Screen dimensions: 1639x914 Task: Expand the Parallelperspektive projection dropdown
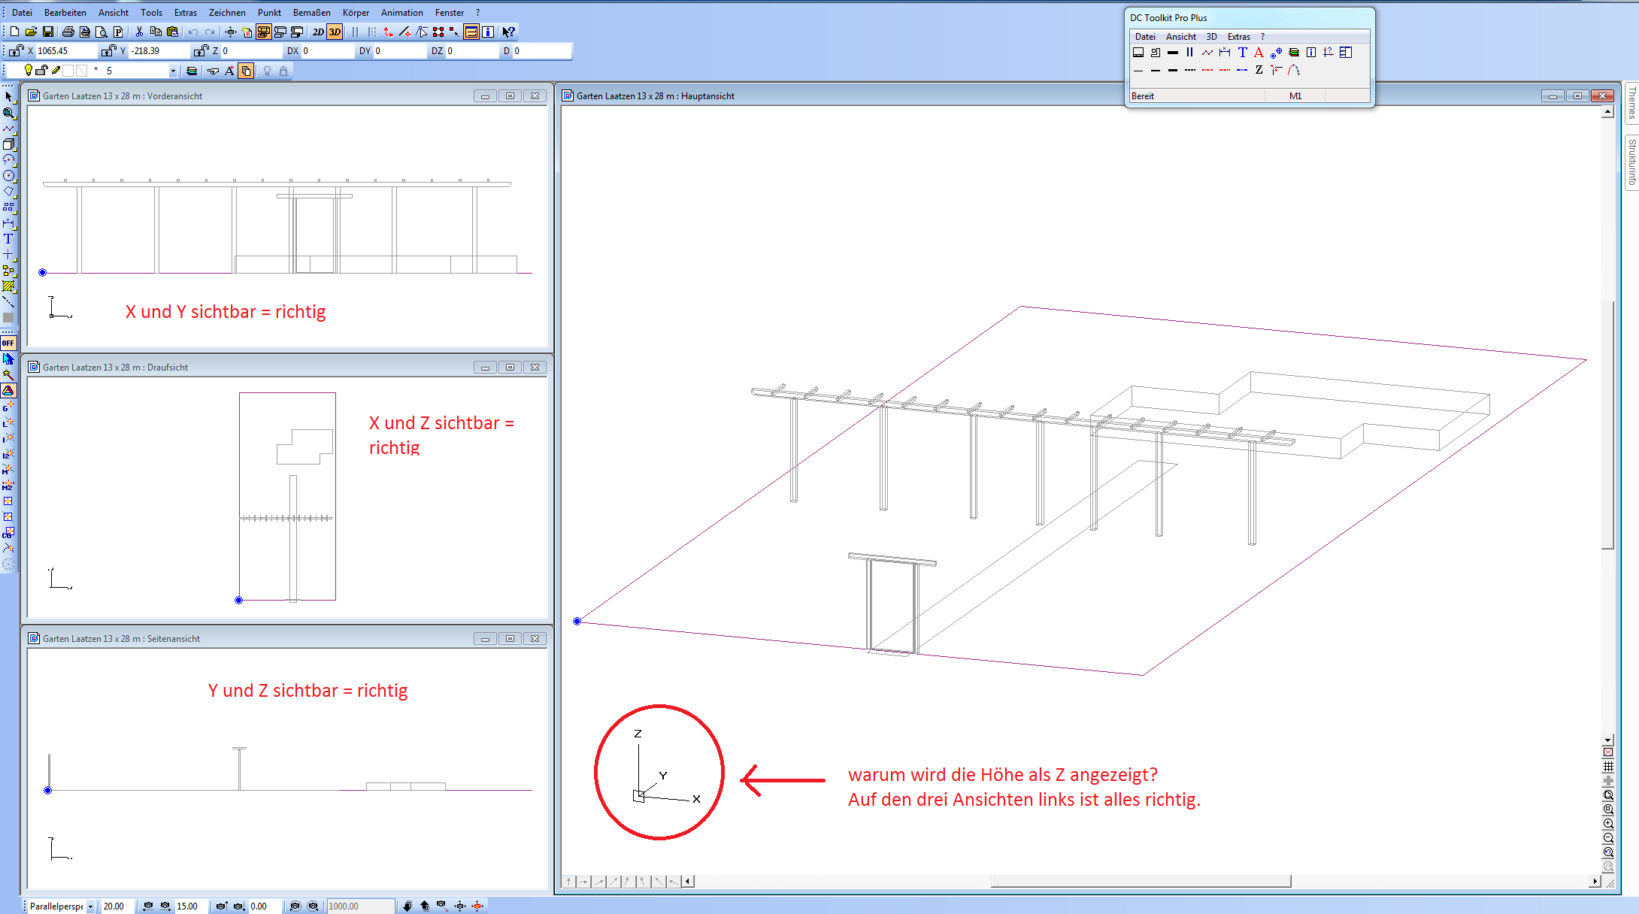point(90,906)
